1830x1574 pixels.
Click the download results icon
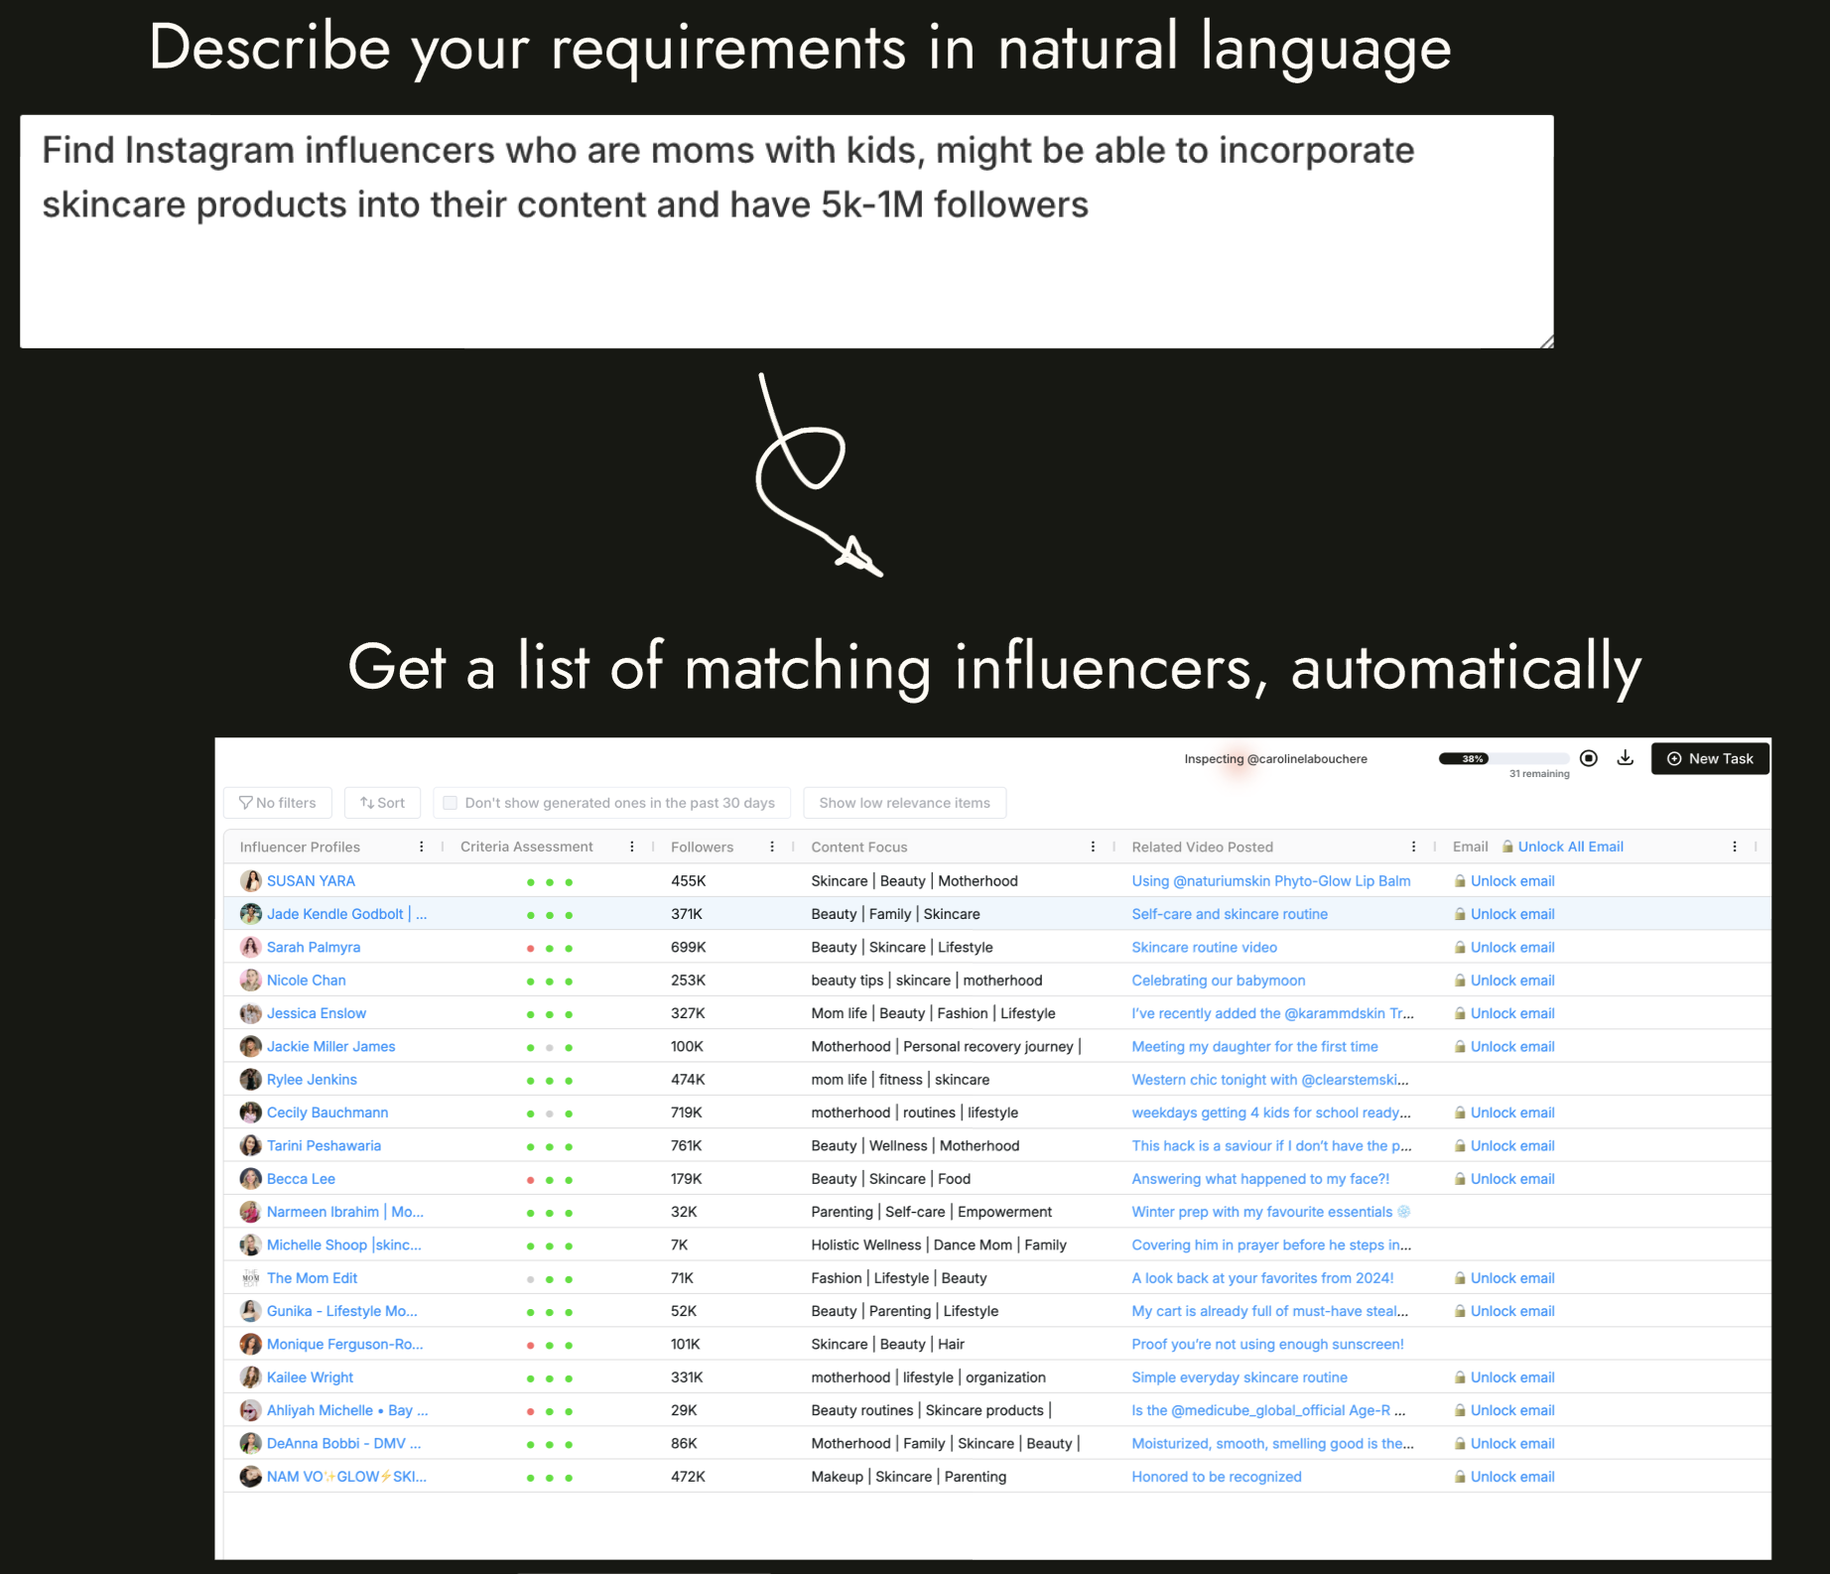click(1625, 757)
